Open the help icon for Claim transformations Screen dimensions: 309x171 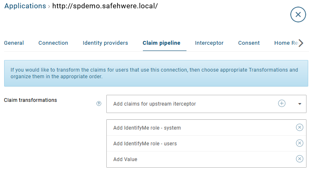[x=99, y=104]
